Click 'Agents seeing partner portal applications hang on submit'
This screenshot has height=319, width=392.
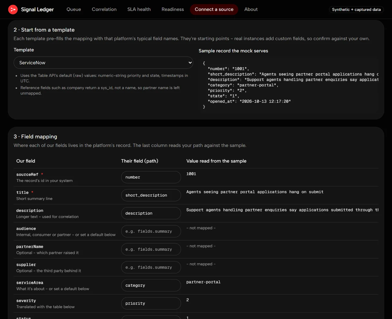[255, 192]
